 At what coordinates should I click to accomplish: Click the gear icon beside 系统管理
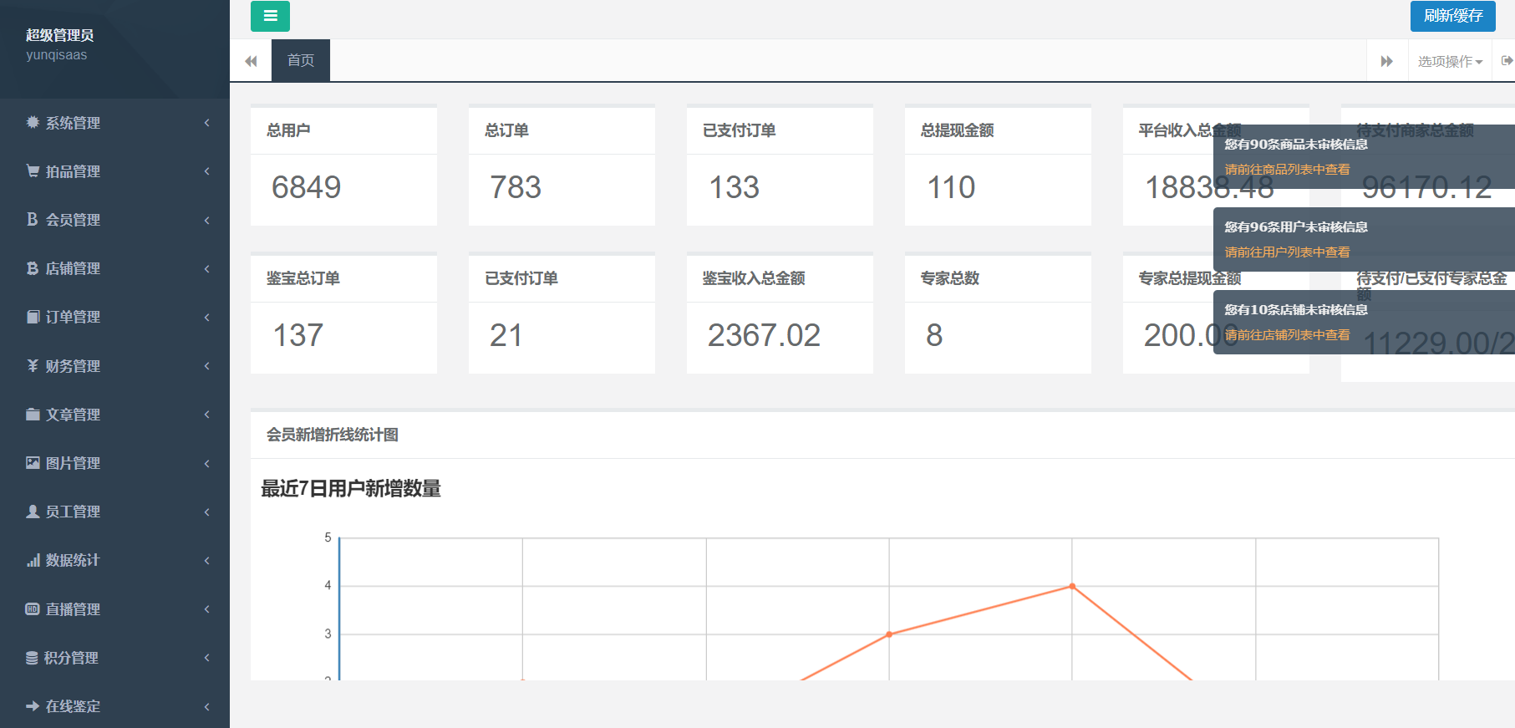tap(33, 123)
